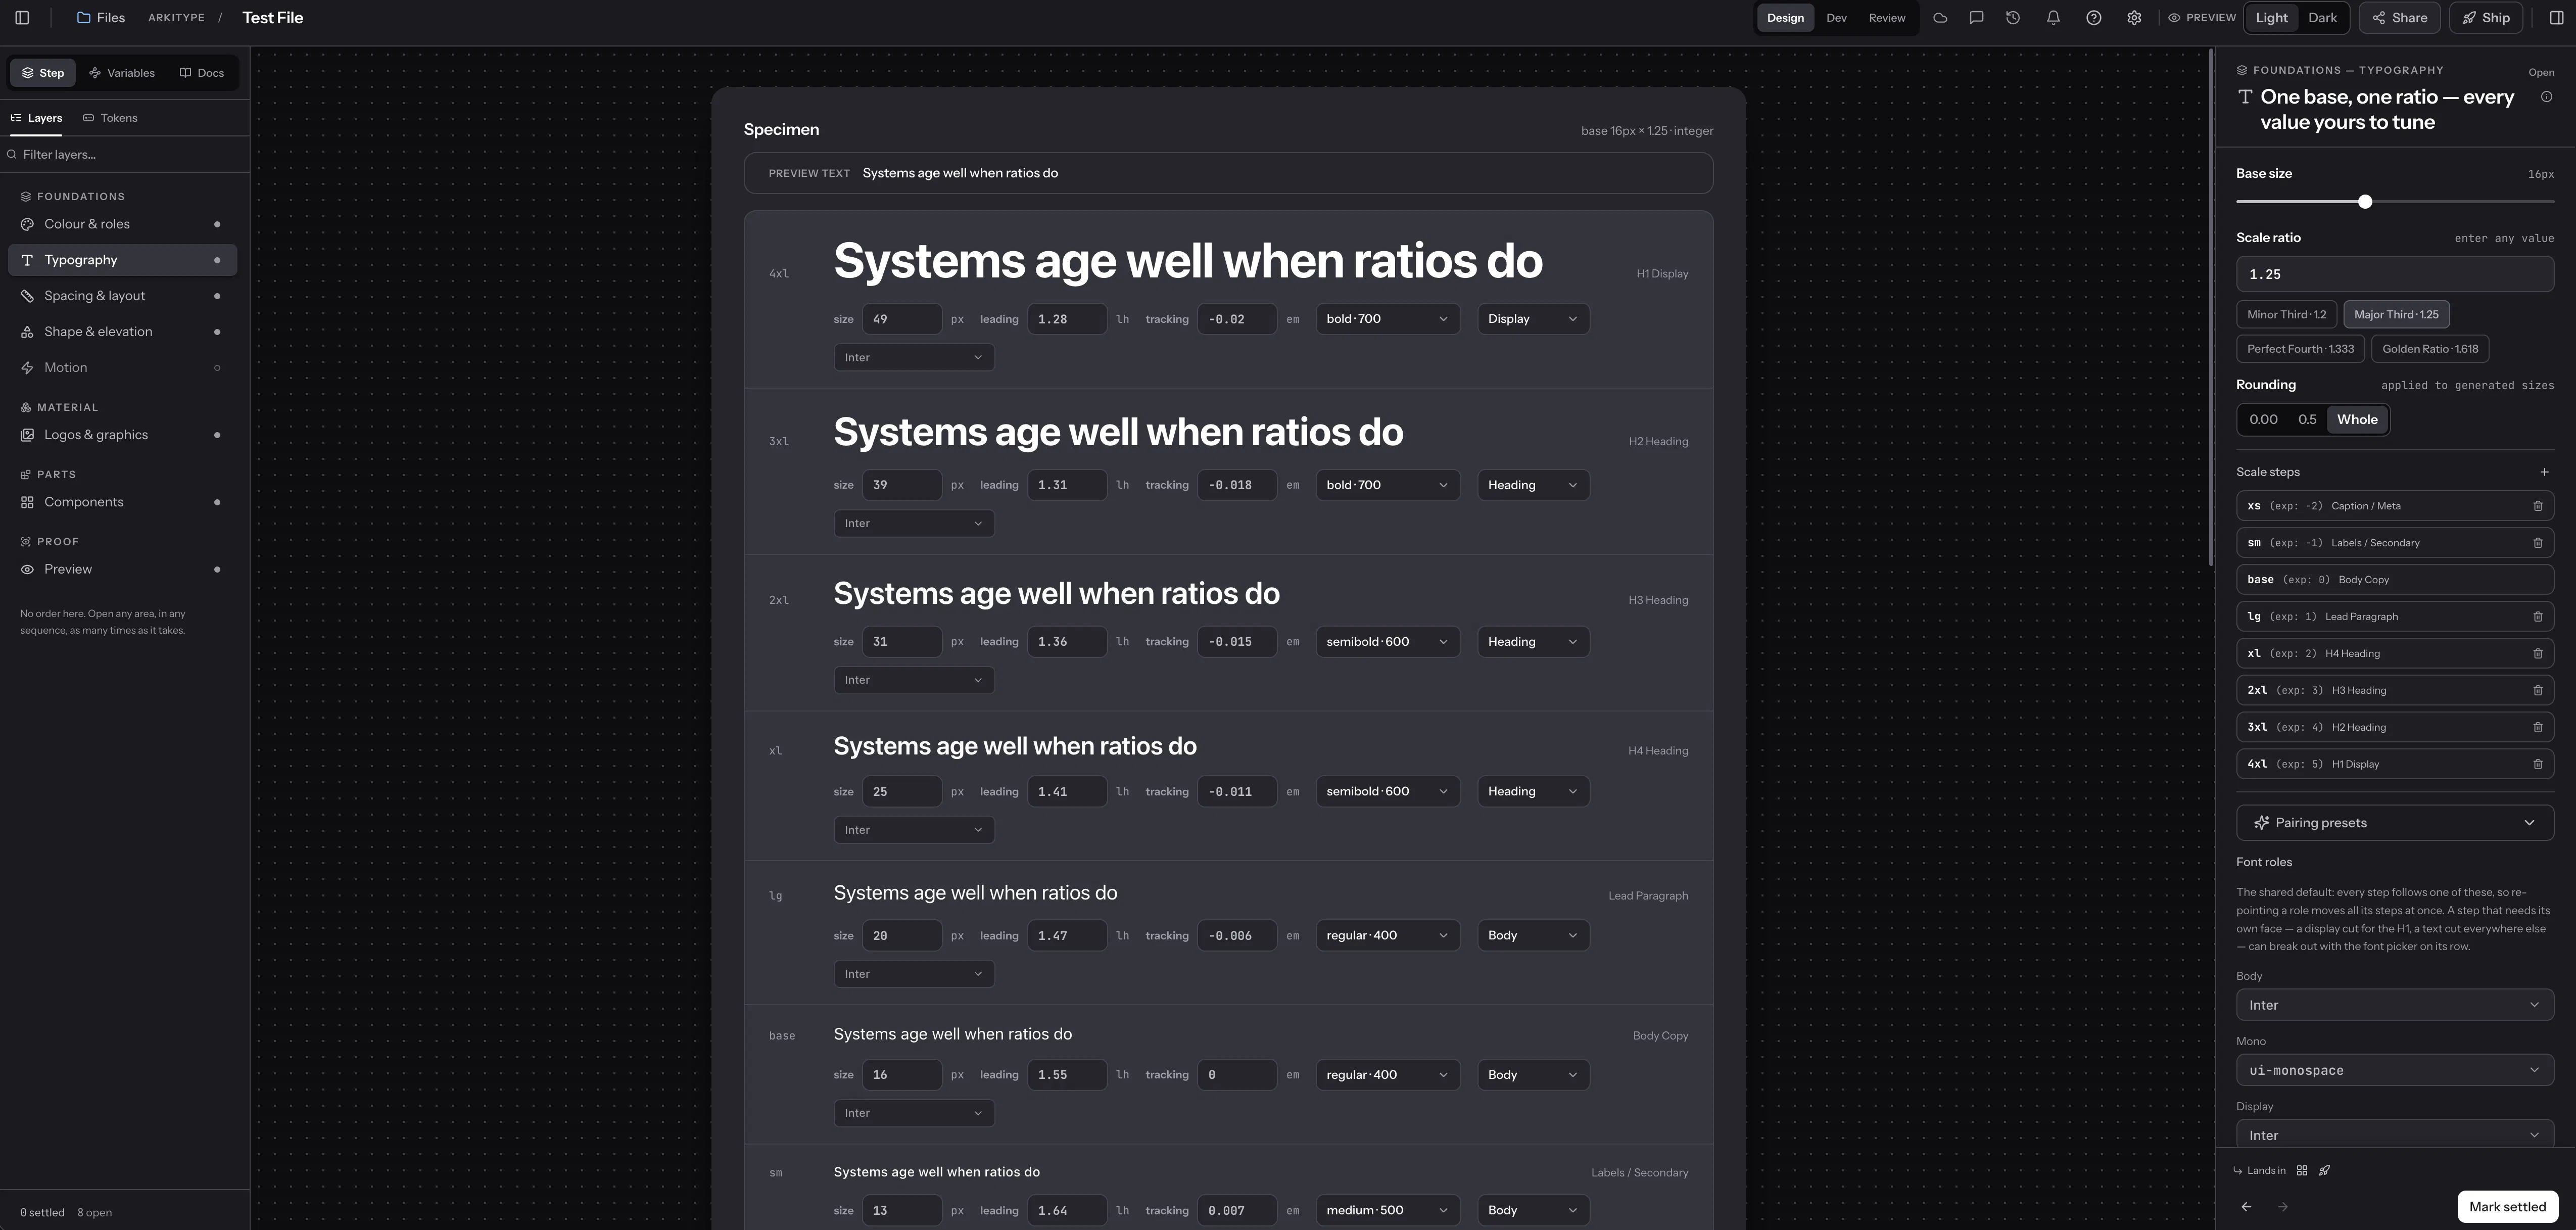Open the comments speech bubble icon
The image size is (2576, 1230).
pyautogui.click(x=1976, y=18)
